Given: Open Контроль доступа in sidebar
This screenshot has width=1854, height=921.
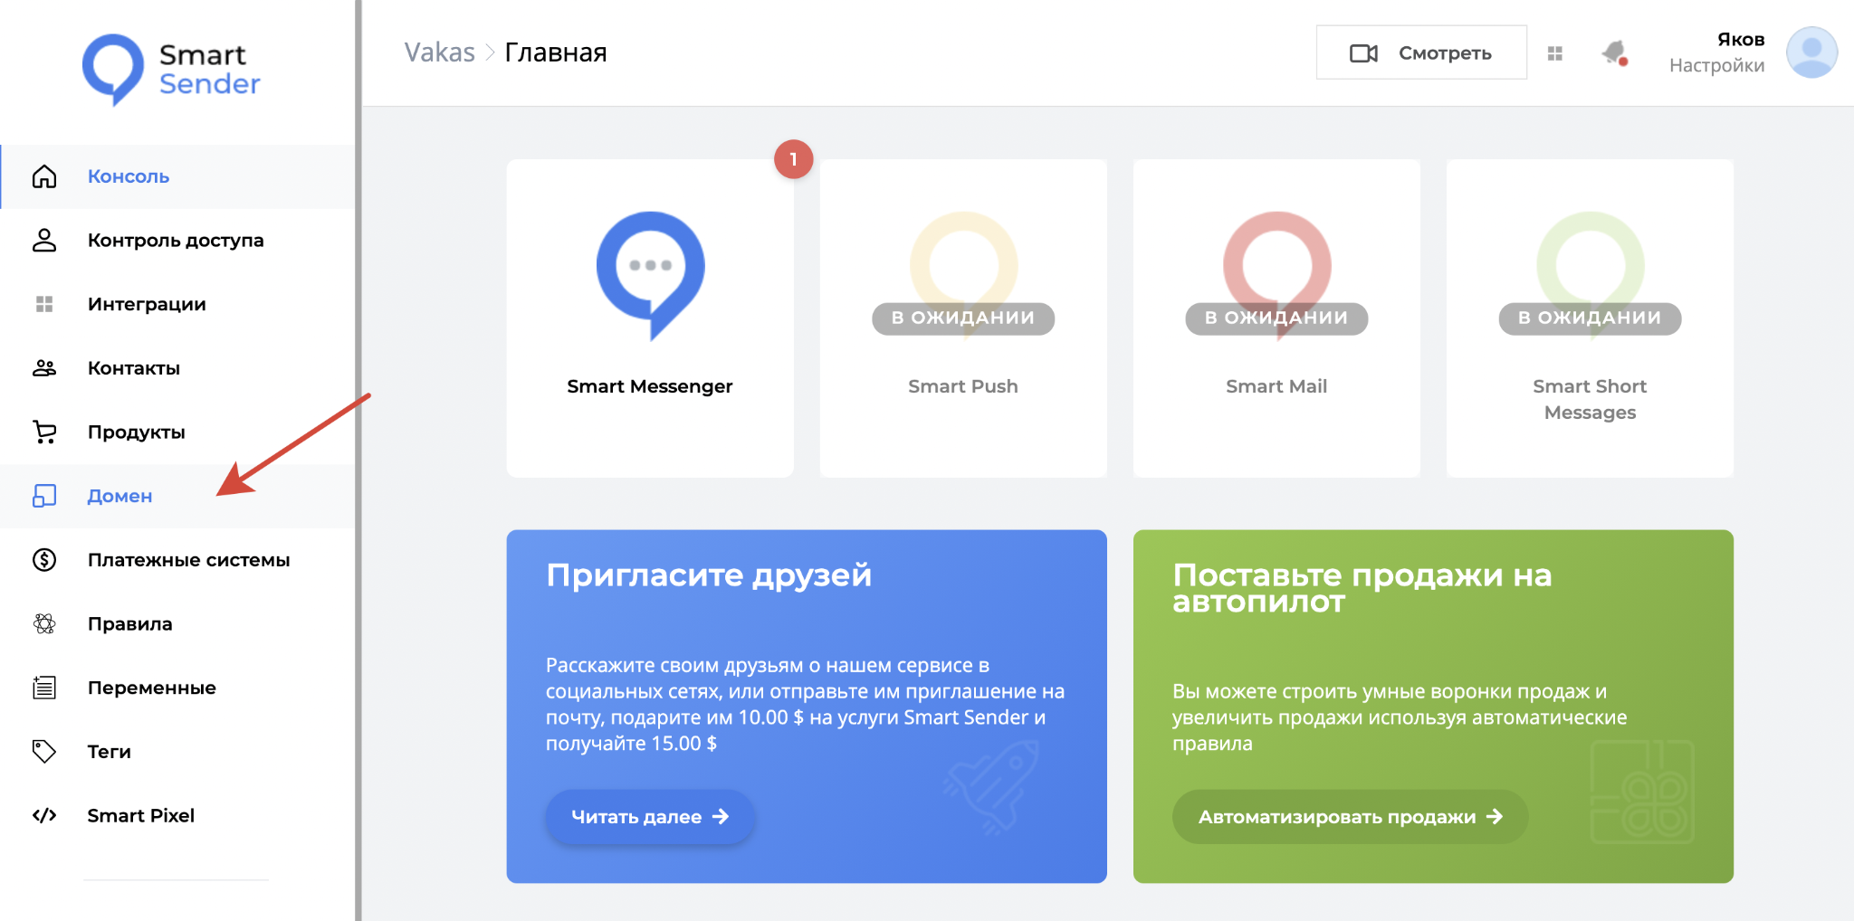Looking at the screenshot, I should tap(176, 241).
